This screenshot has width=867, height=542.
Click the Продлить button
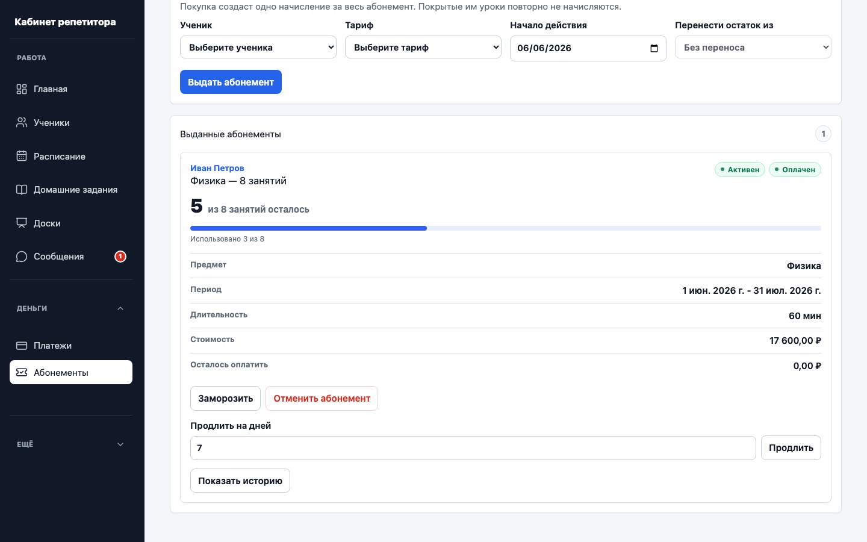(791, 448)
